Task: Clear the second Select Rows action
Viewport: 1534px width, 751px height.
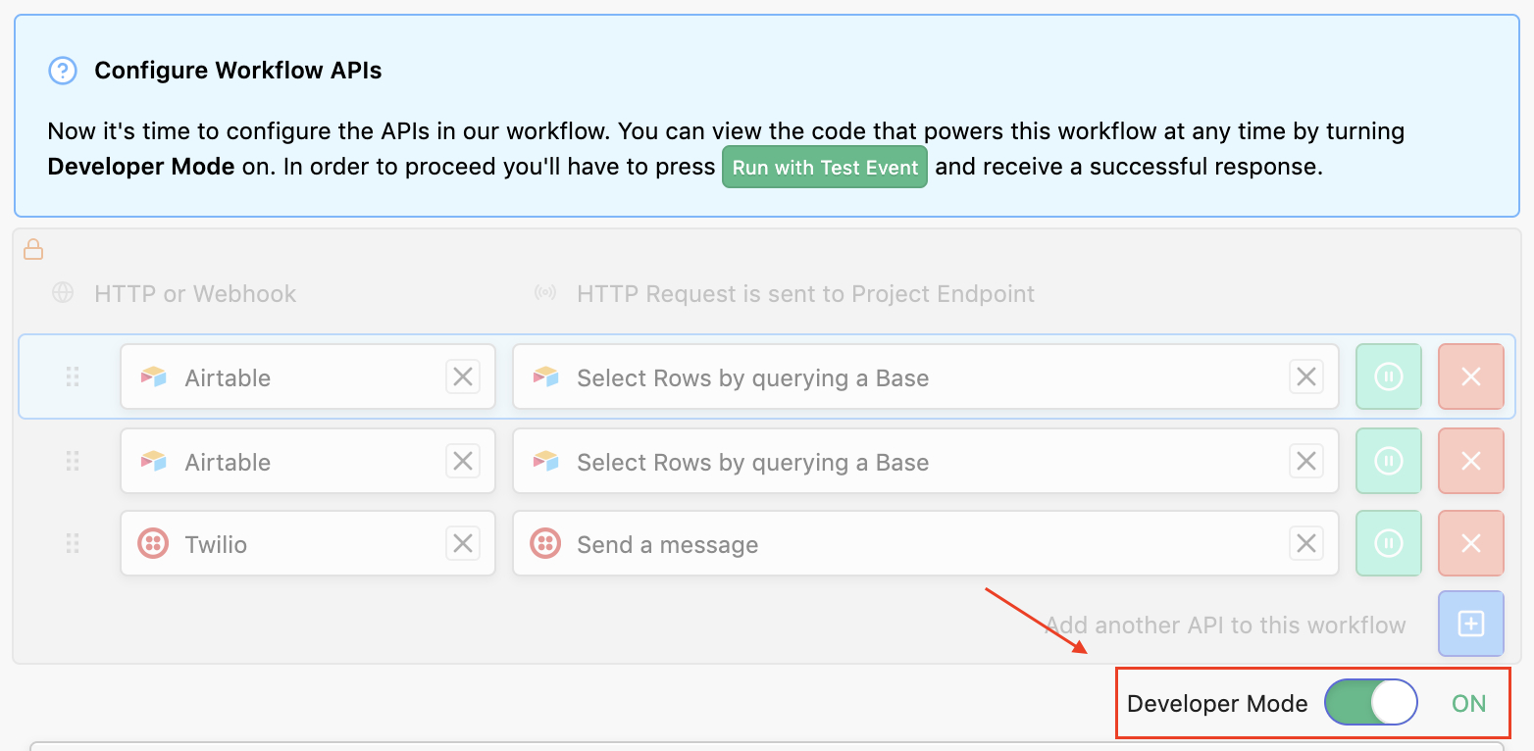Action: 1305,461
